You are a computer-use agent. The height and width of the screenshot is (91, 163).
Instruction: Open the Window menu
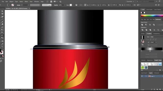pyautogui.click(x=36, y=2)
